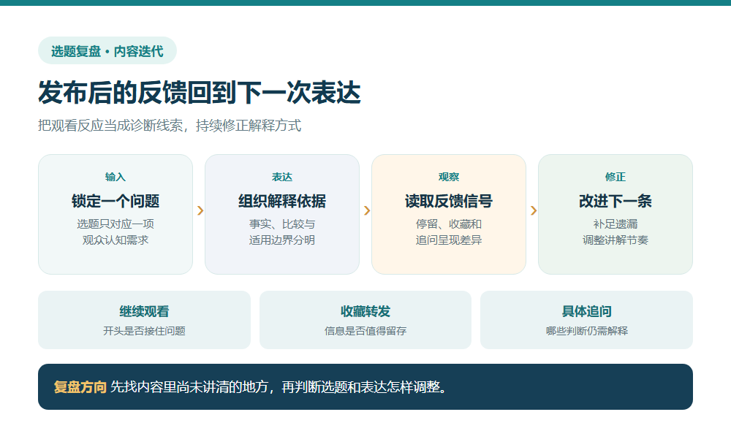Click the 选题复盘·内容迭代 tag pill

pos(107,51)
